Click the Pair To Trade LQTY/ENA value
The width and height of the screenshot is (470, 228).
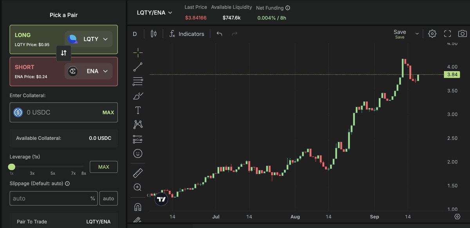point(99,222)
